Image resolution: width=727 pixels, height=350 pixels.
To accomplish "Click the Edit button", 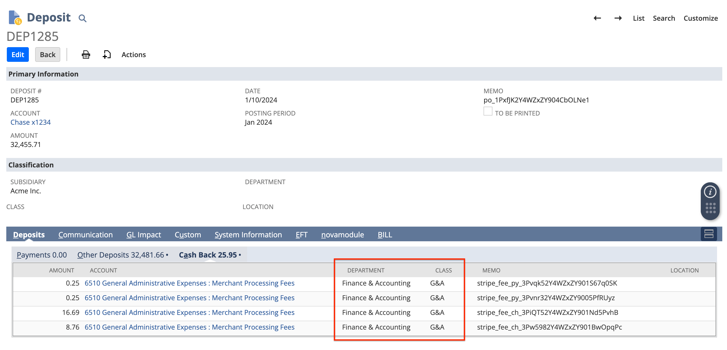I will [18, 54].
